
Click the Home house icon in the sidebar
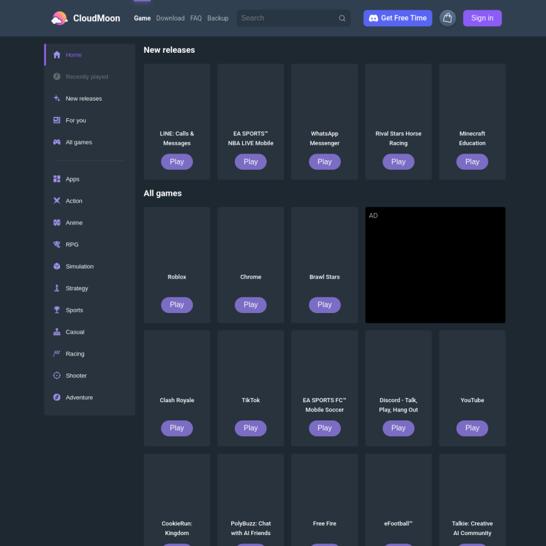point(57,55)
